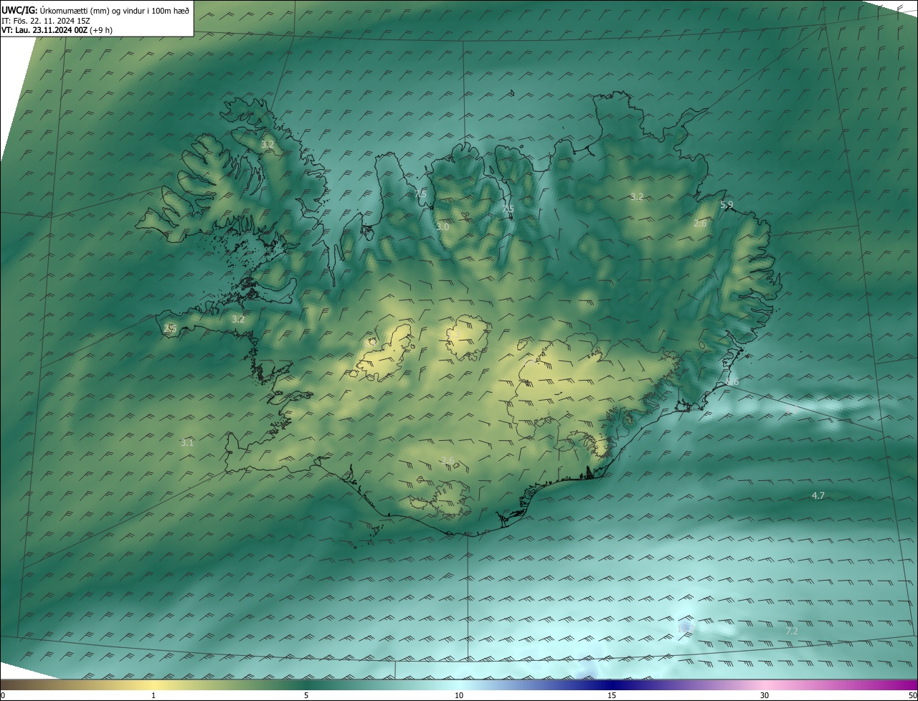Click the "4.7" value label over the sea

pyautogui.click(x=818, y=495)
